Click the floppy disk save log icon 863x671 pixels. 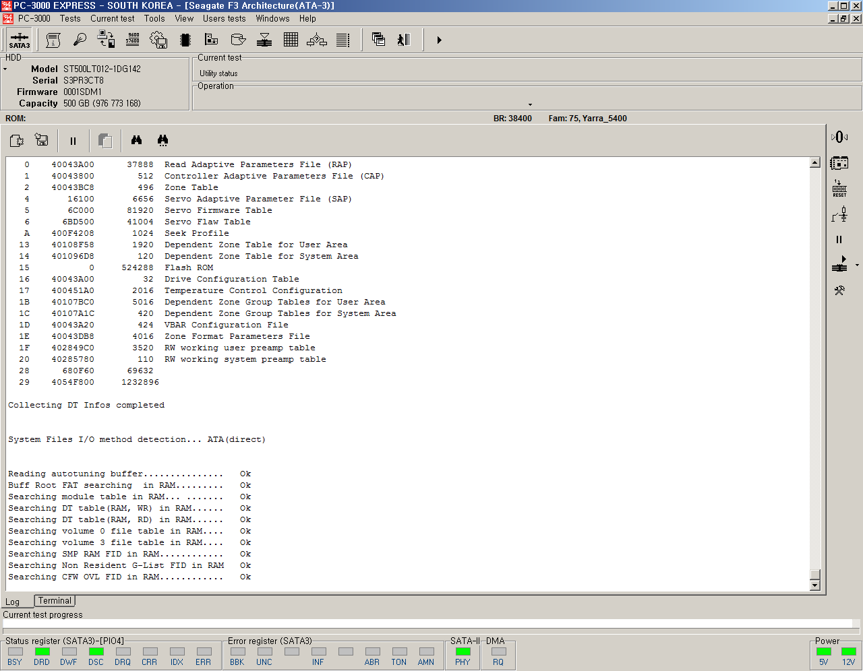42,140
